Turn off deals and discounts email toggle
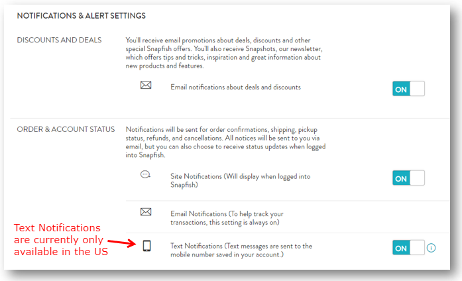The width and height of the screenshot is (462, 281). tap(408, 88)
